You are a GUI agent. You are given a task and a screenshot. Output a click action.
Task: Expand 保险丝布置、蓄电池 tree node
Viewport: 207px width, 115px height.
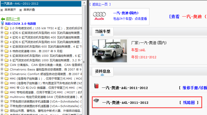(x=2, y=110)
